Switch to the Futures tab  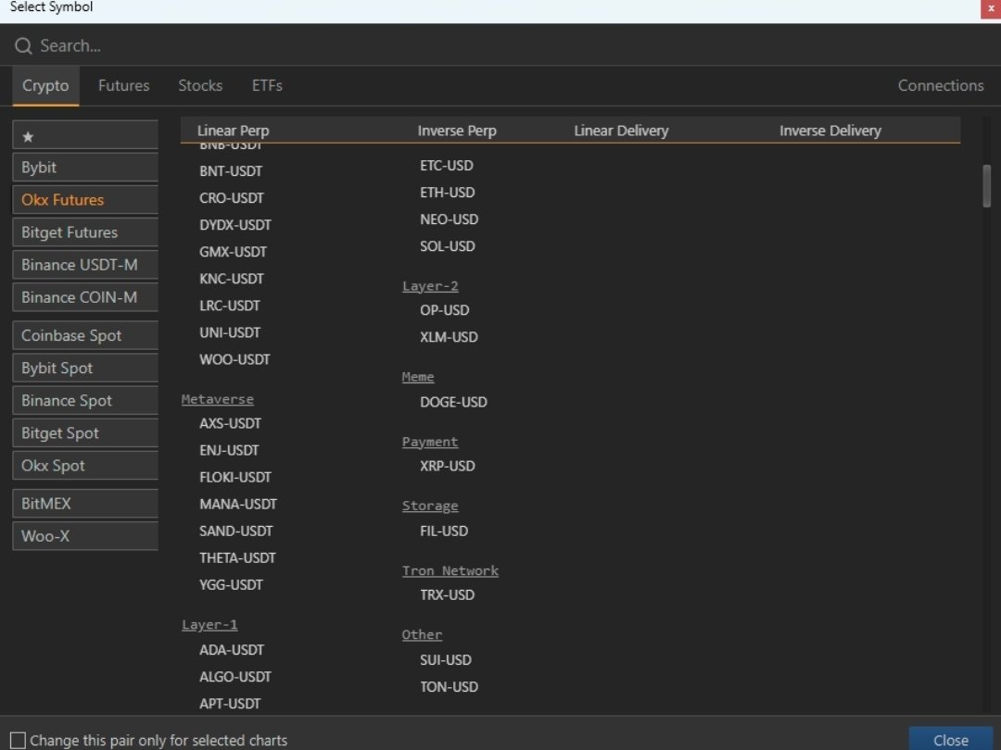click(x=124, y=86)
